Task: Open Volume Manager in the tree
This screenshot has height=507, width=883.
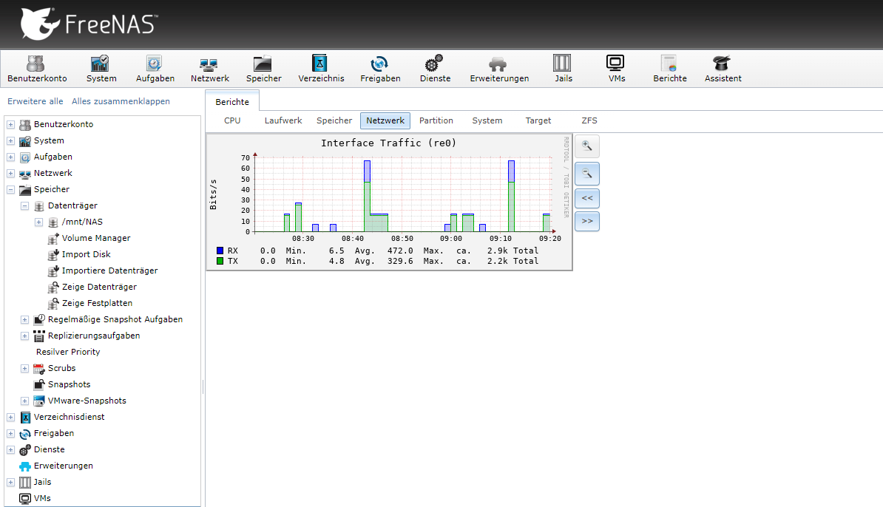Action: (x=95, y=238)
